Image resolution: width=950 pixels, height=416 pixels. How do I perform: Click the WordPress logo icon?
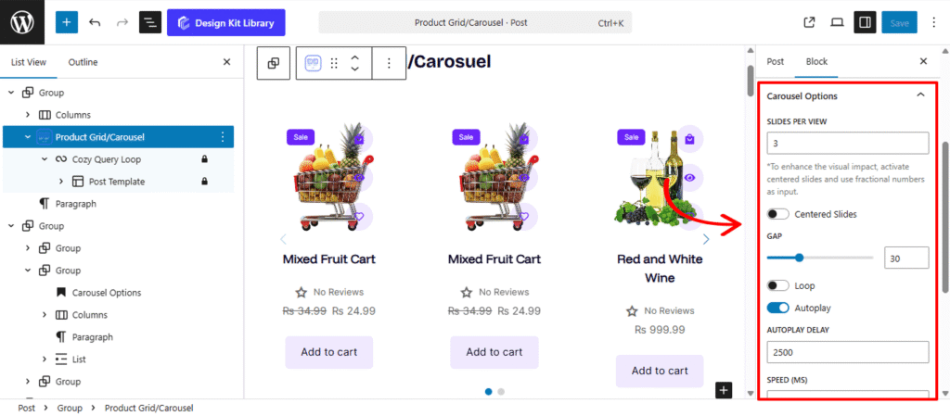coord(21,22)
